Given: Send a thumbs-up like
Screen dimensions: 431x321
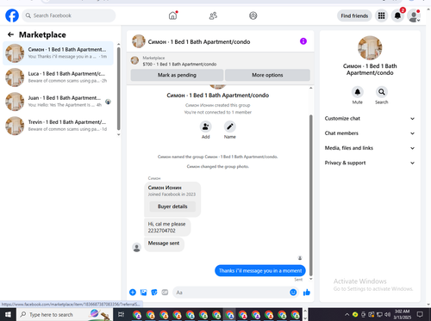Looking at the screenshot, I should point(307,293).
